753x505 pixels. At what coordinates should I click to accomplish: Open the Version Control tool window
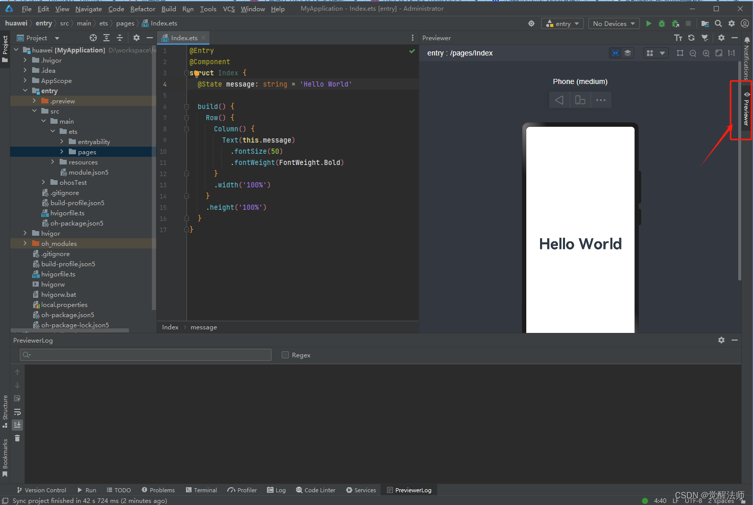click(x=41, y=490)
